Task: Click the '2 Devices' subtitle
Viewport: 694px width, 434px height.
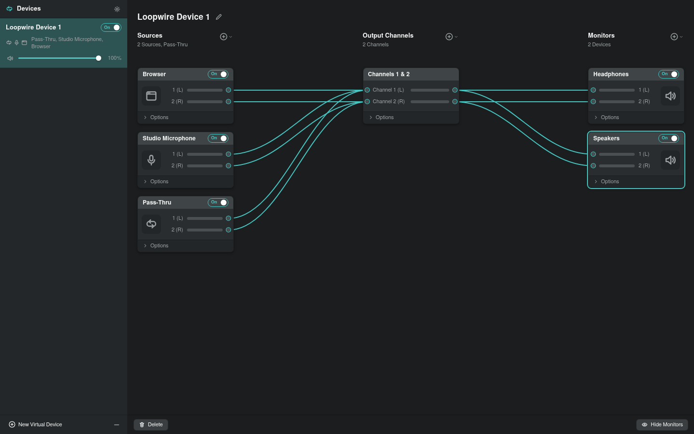Action: (x=599, y=45)
